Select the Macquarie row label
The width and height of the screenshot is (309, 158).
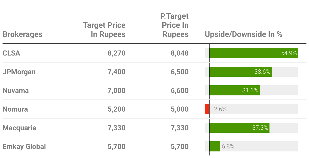pos(20,128)
